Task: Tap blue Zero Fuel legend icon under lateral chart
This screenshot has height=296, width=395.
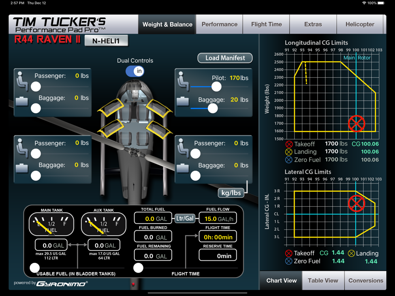Action: click(x=289, y=261)
